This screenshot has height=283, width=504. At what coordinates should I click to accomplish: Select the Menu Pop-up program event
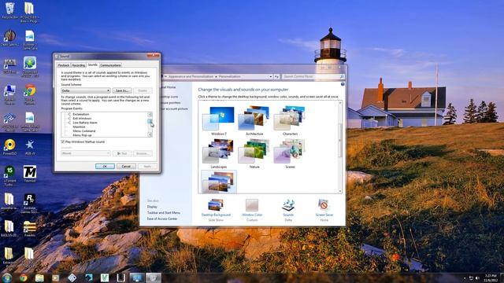(82, 135)
